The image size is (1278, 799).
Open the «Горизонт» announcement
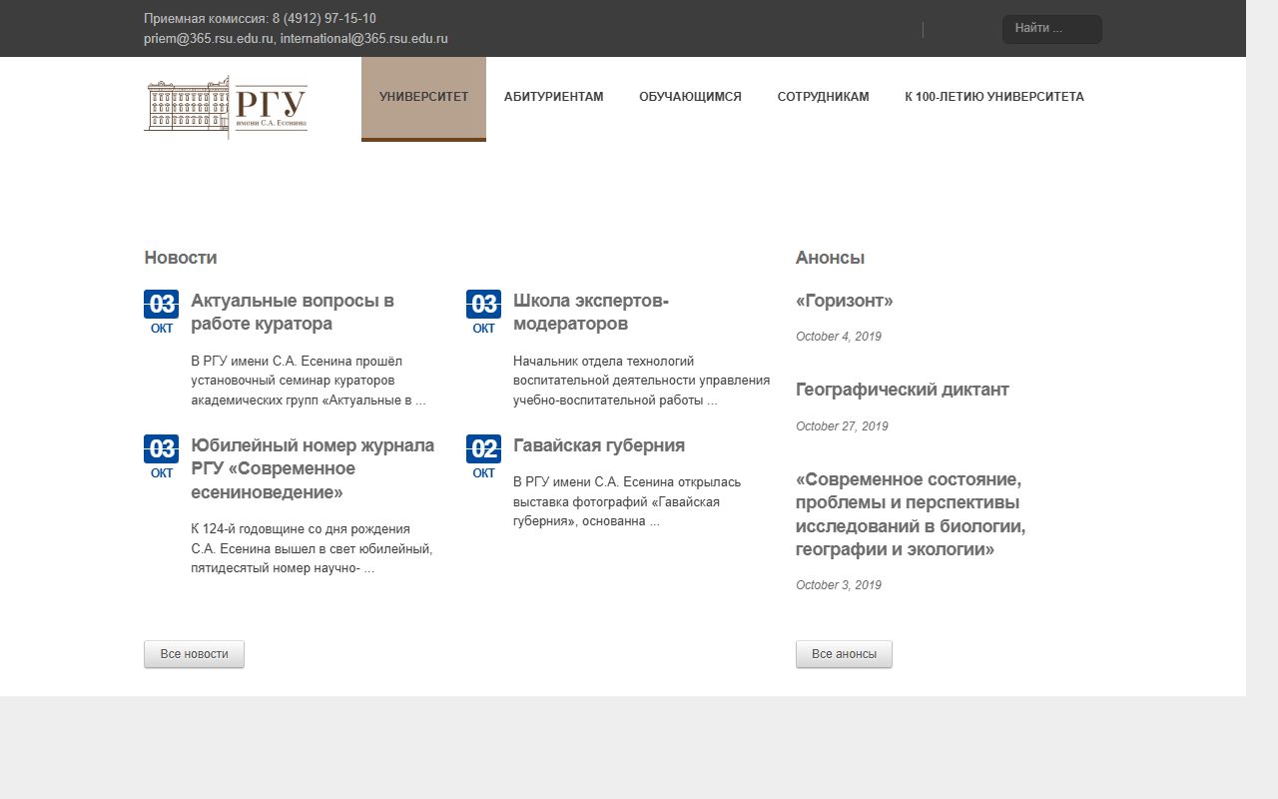[x=845, y=301]
